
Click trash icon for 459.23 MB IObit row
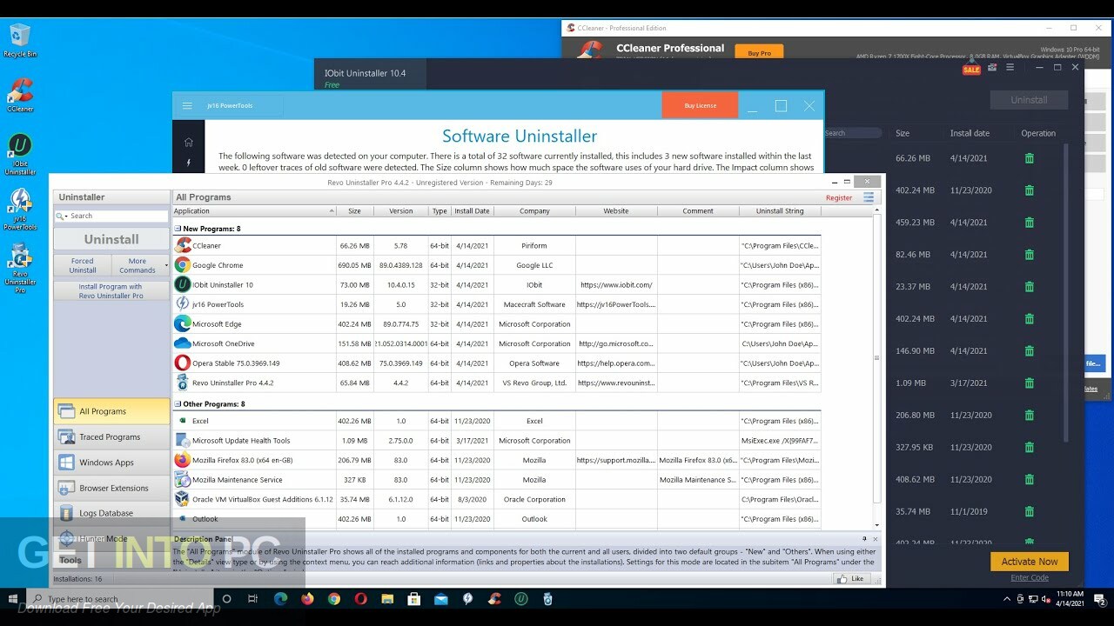[x=1030, y=223]
